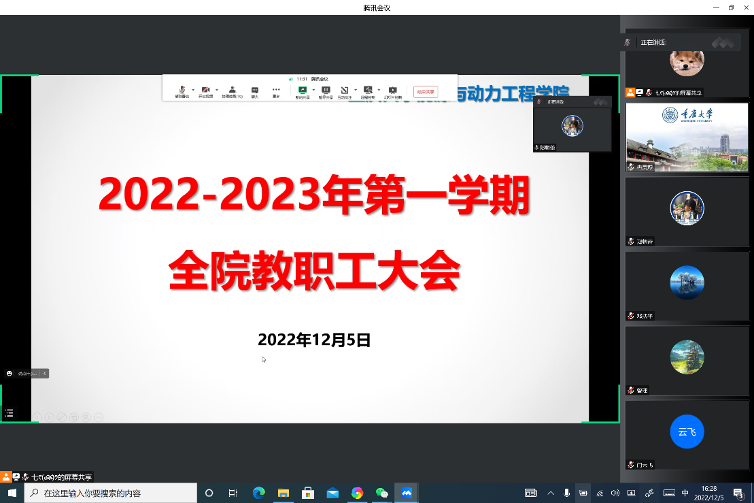Expand the new share dropdown arrow
Image resolution: width=754 pixels, height=503 pixels.
click(x=313, y=89)
